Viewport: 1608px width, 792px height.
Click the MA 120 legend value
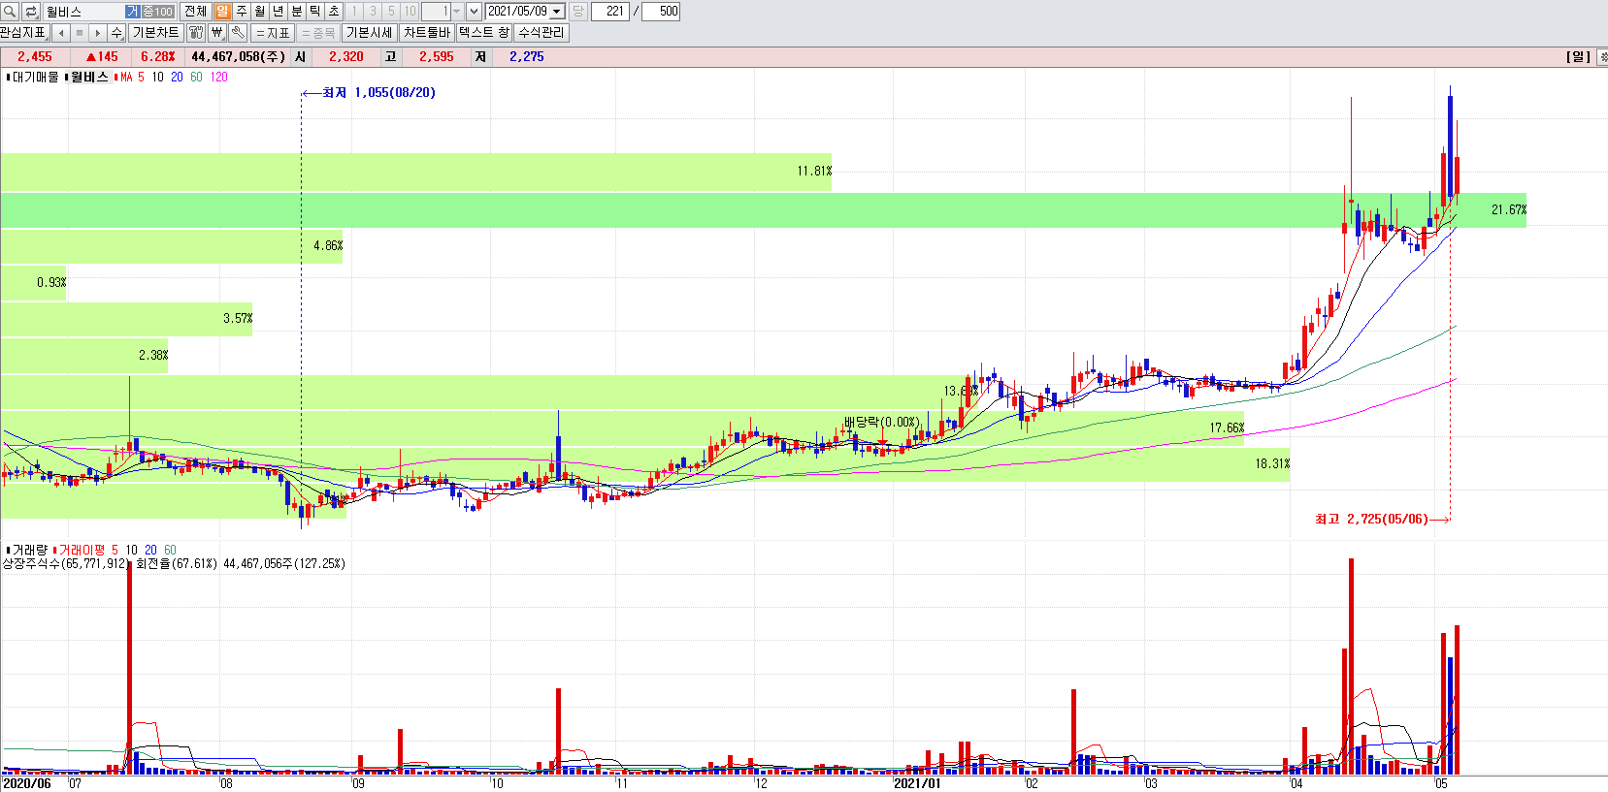tap(218, 78)
